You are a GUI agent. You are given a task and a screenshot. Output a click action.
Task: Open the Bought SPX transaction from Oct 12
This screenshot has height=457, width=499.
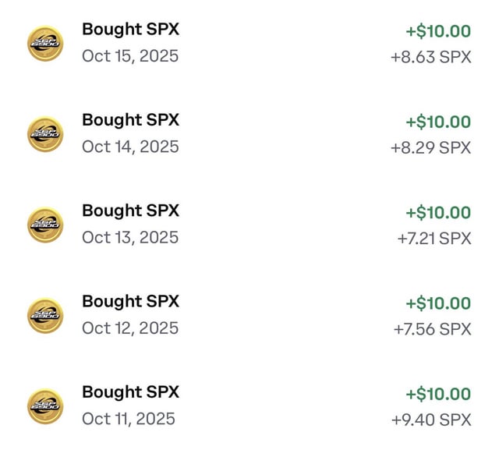click(130, 301)
